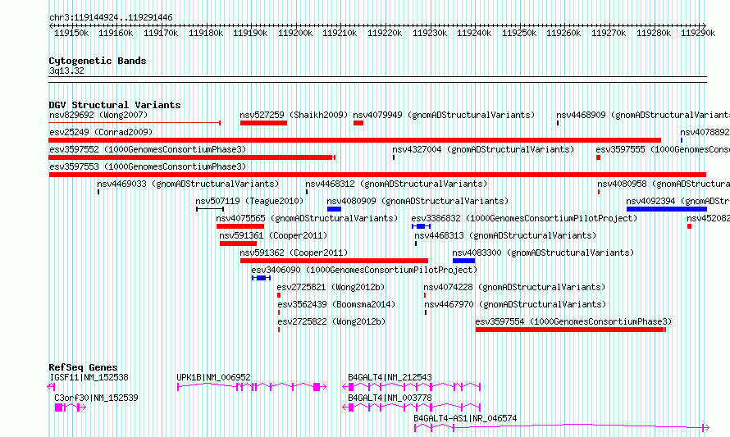
Task: Open nsv507119 (Teague2010) label
Action: pos(249,201)
